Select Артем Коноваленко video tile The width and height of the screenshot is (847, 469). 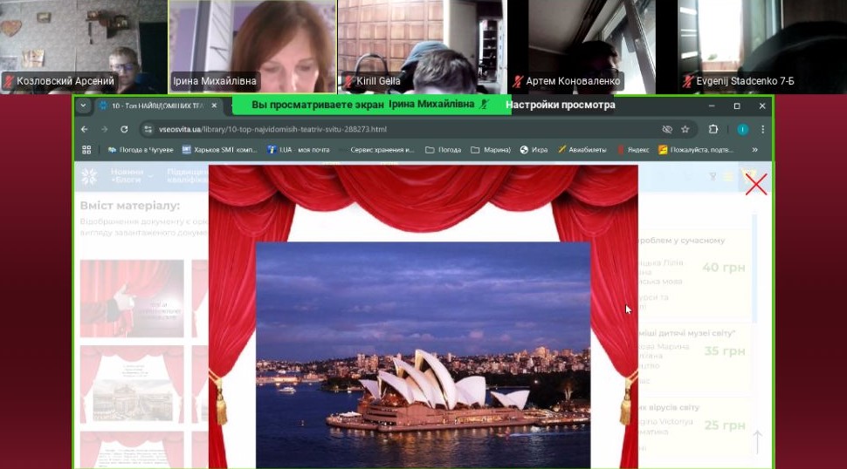tap(591, 47)
